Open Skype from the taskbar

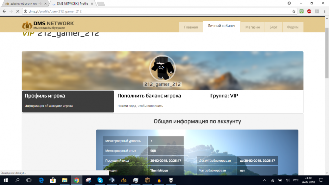point(100,180)
